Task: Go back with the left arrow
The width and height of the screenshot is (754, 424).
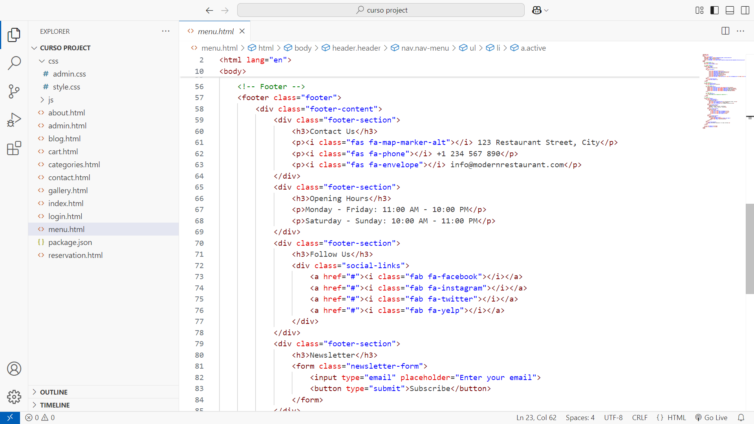Action: tap(209, 10)
